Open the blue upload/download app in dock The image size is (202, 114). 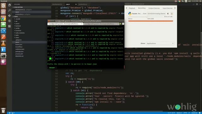click(3, 49)
